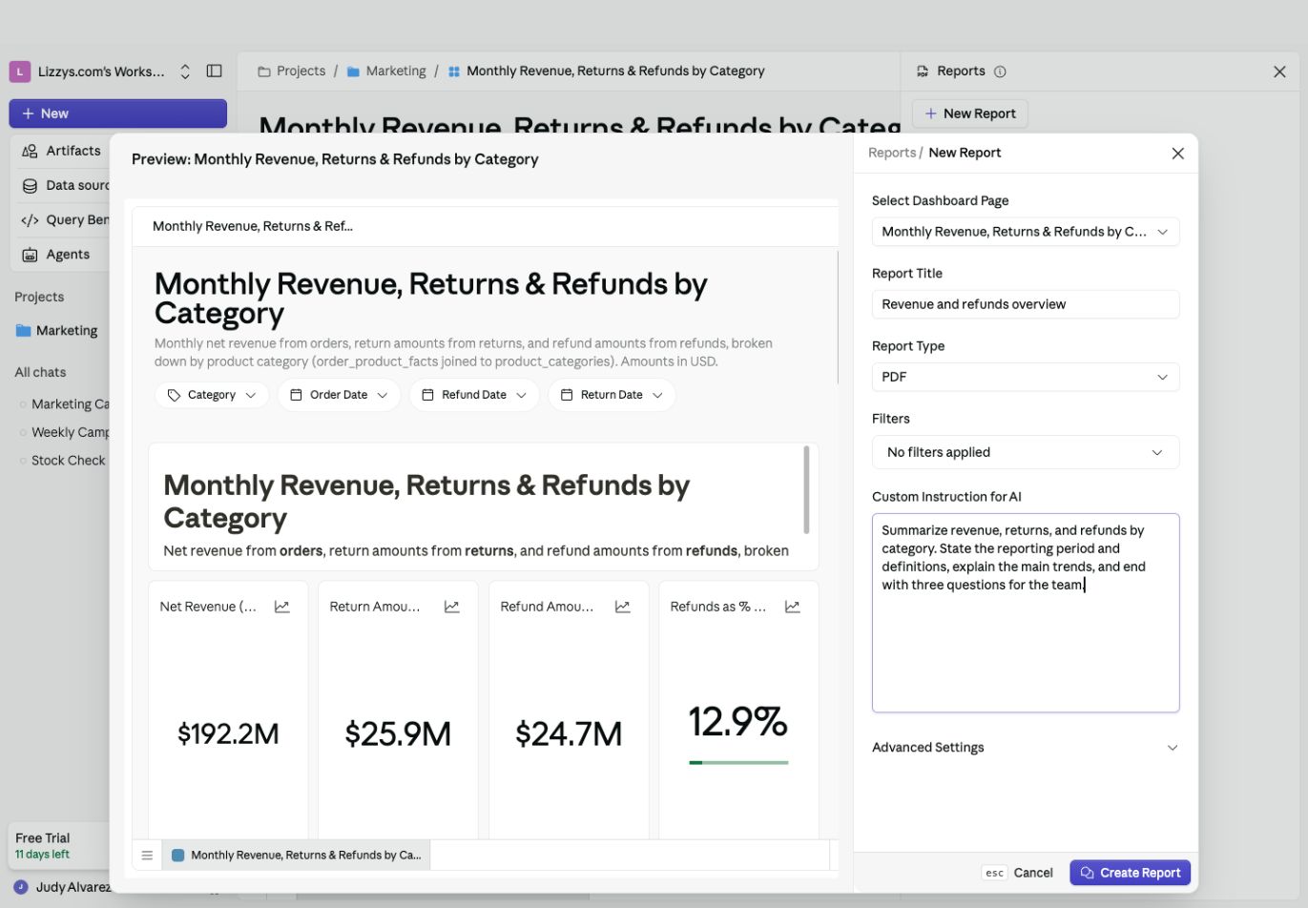Click the preview description scrollbar

click(807, 489)
